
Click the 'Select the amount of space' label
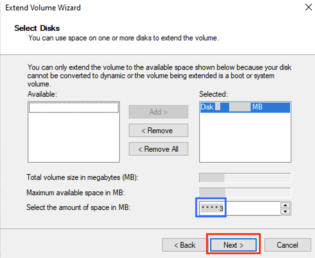79,207
